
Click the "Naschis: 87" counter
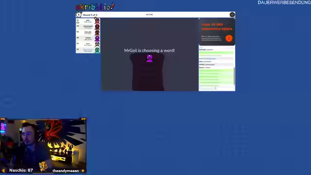point(21,170)
